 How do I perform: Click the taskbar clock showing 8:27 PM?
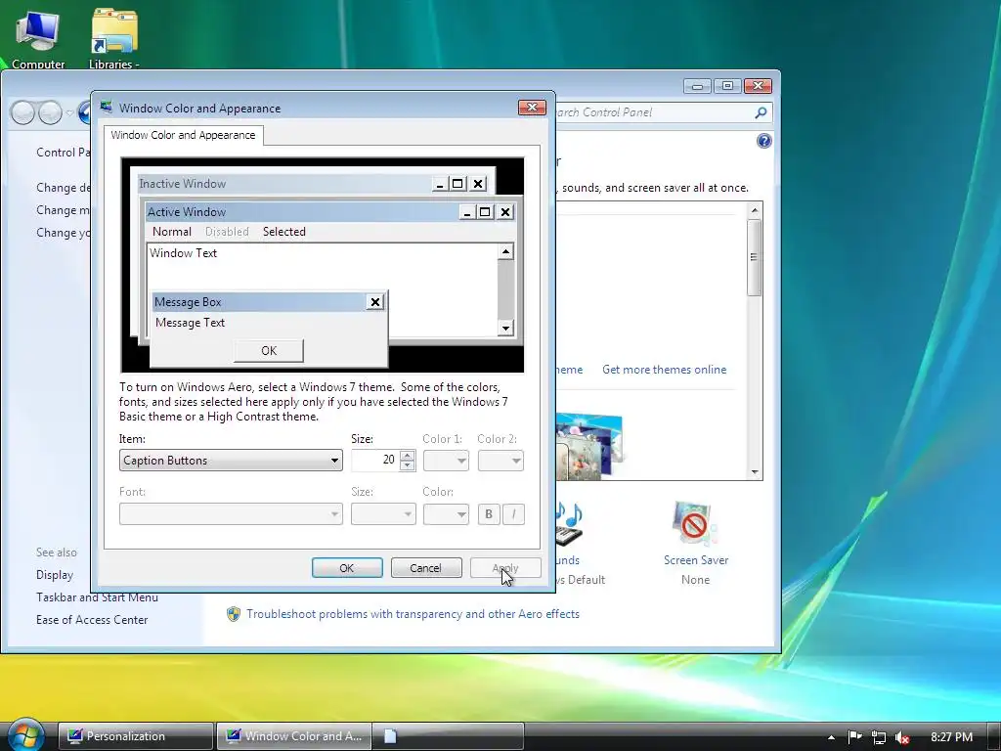951,737
